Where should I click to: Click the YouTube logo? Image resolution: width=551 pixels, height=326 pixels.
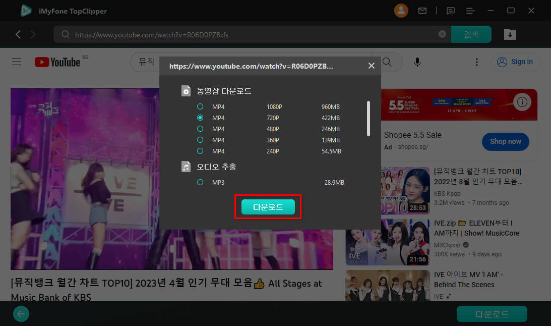57,62
